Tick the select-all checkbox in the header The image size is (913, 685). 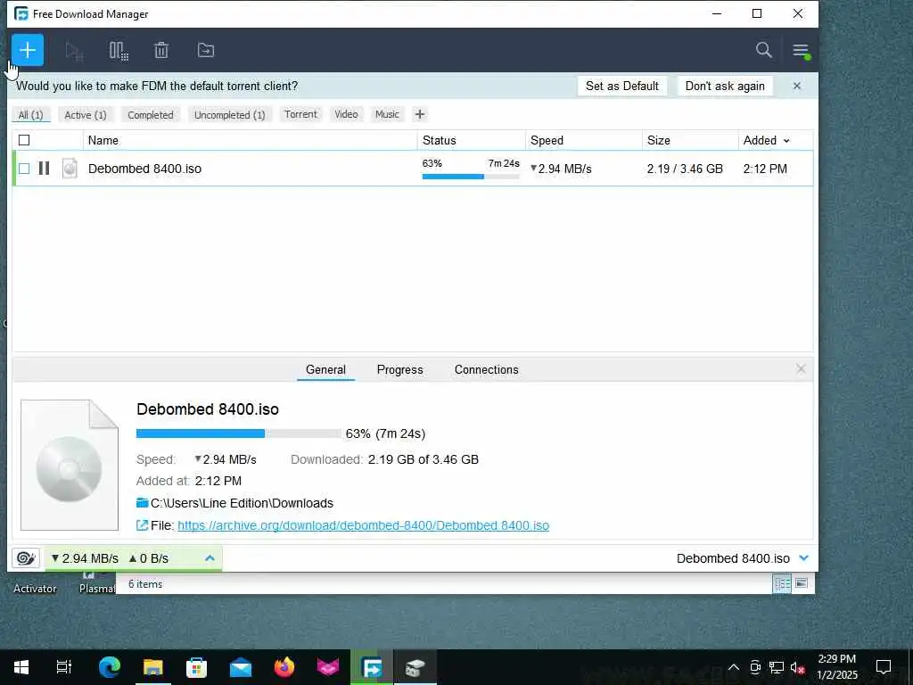click(x=24, y=140)
